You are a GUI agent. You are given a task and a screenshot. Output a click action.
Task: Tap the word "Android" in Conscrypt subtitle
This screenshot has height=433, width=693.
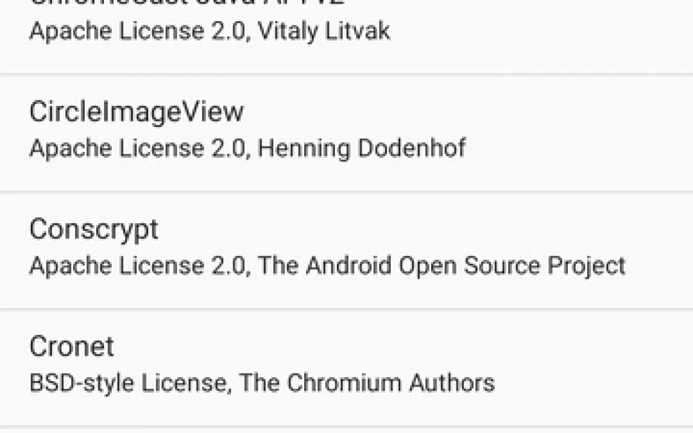347,265
